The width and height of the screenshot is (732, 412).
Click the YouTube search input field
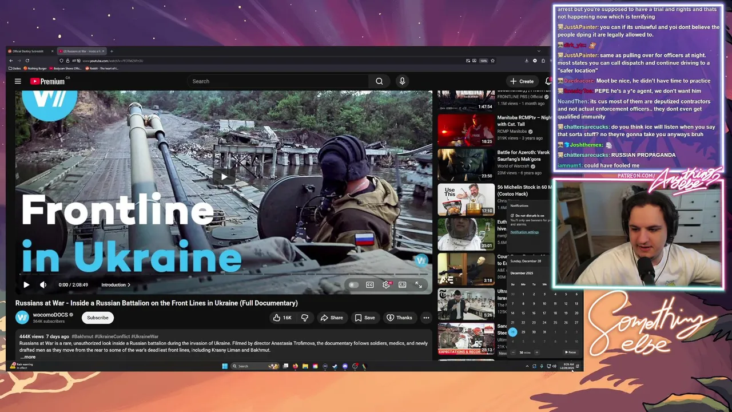279,81
